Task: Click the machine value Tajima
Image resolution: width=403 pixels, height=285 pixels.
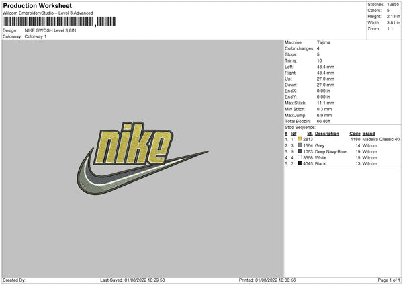Action: pyautogui.click(x=323, y=42)
